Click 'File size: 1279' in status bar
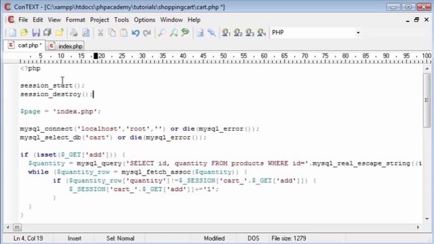This screenshot has width=434, height=244. coord(289,238)
